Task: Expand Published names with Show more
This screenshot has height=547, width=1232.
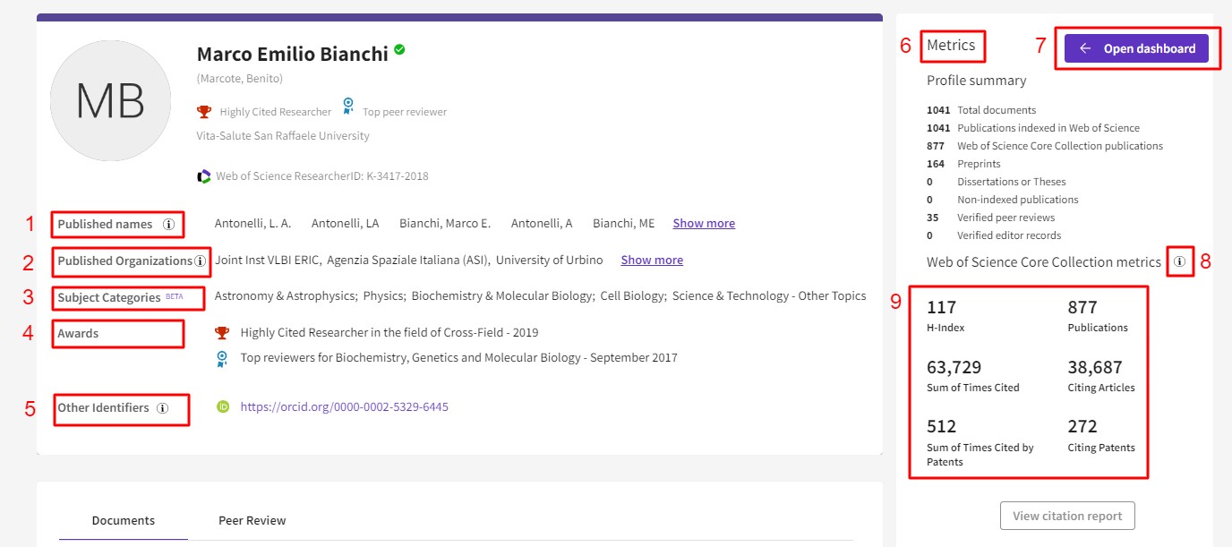Action: click(704, 223)
